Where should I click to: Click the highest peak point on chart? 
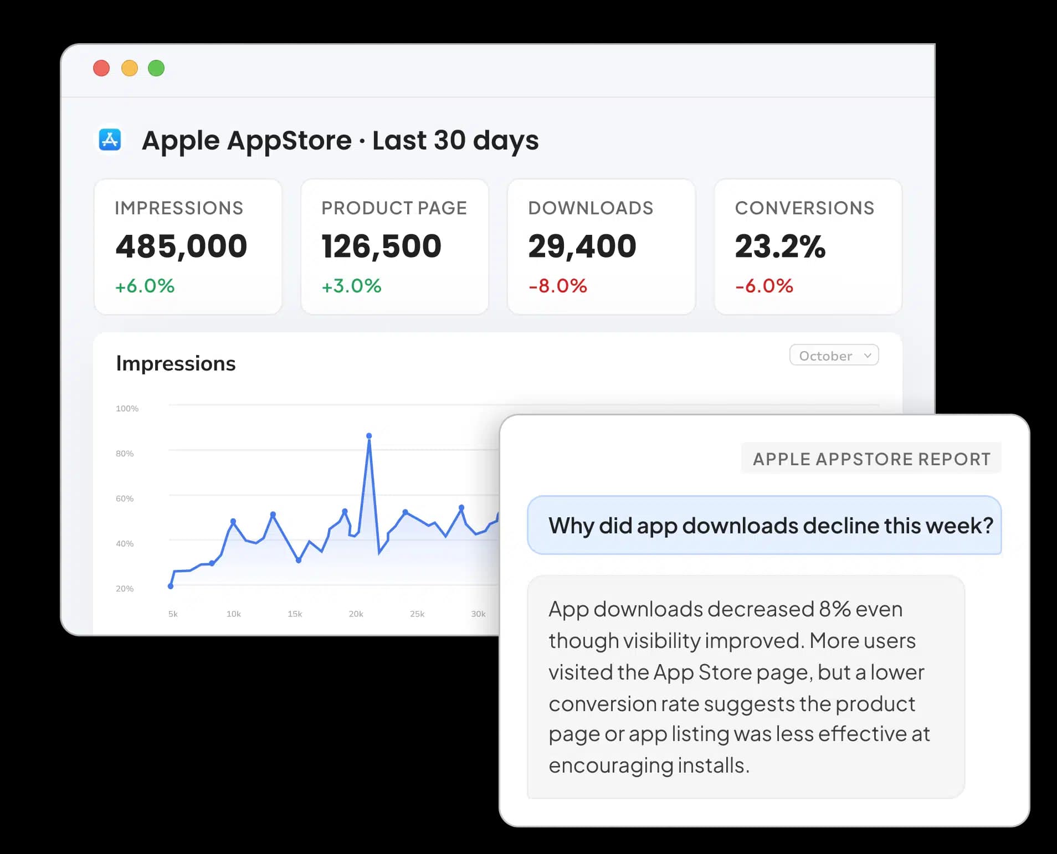(x=369, y=436)
